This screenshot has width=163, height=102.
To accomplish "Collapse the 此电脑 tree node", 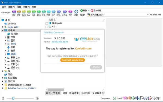I will click(x=2, y=30).
